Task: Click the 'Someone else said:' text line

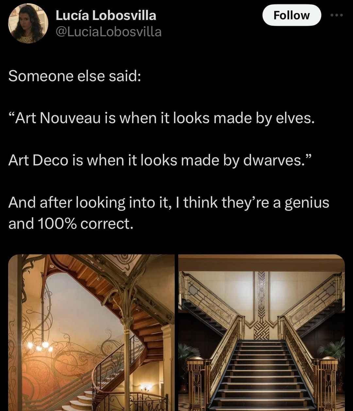Action: pos(75,76)
